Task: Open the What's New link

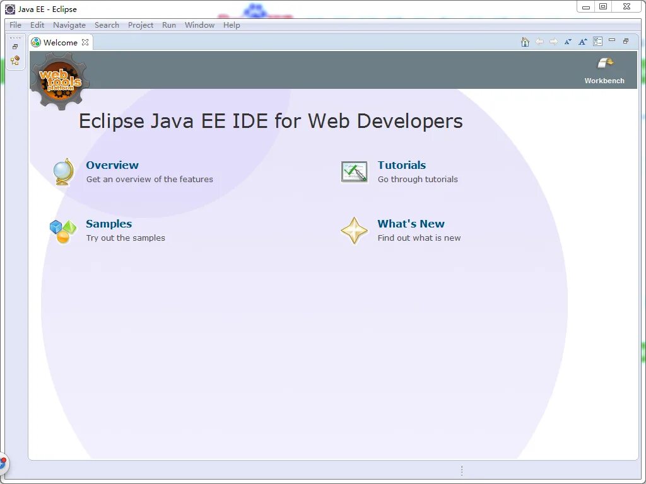Action: [411, 224]
